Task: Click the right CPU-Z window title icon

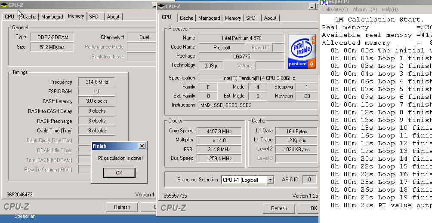Action: tap(161, 6)
